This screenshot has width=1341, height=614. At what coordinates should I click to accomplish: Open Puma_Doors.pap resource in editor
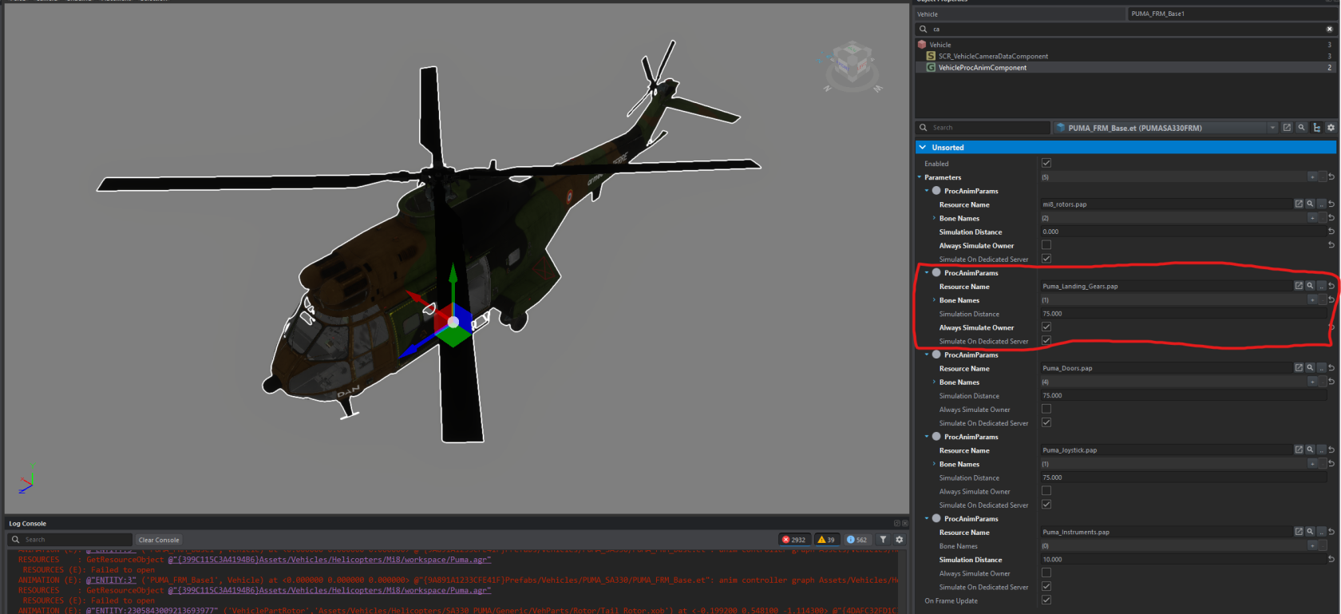pos(1299,368)
